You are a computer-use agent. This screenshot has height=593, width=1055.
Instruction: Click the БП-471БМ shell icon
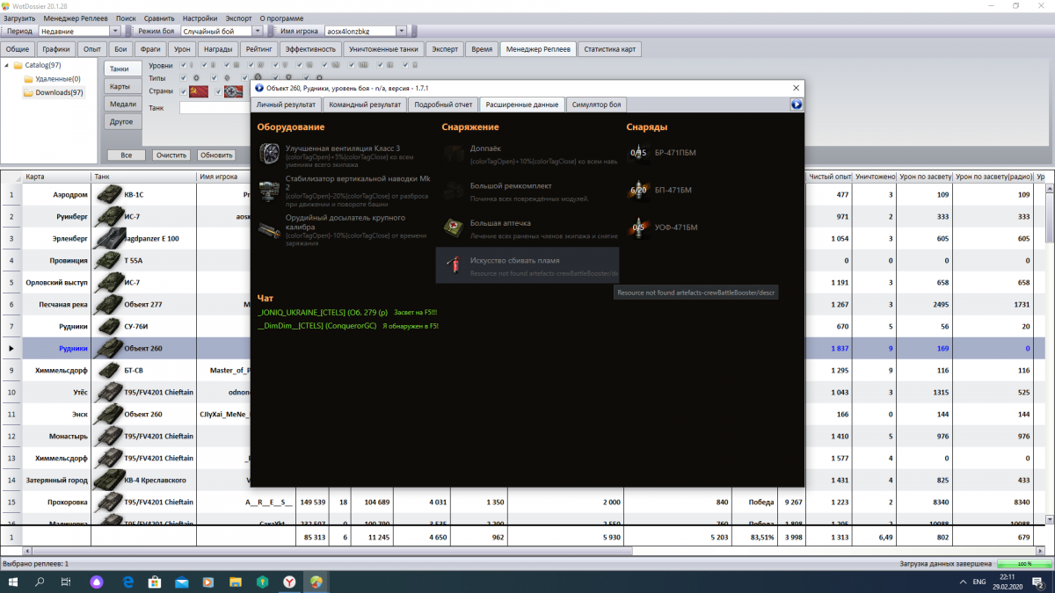[x=638, y=190]
